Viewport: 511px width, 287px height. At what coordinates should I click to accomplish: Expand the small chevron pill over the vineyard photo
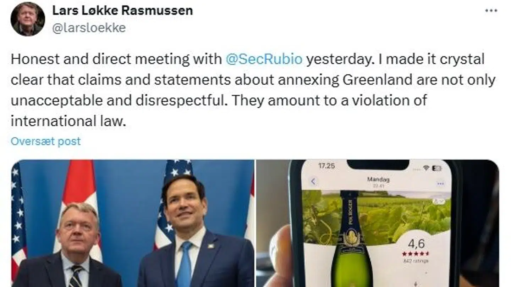(x=439, y=201)
